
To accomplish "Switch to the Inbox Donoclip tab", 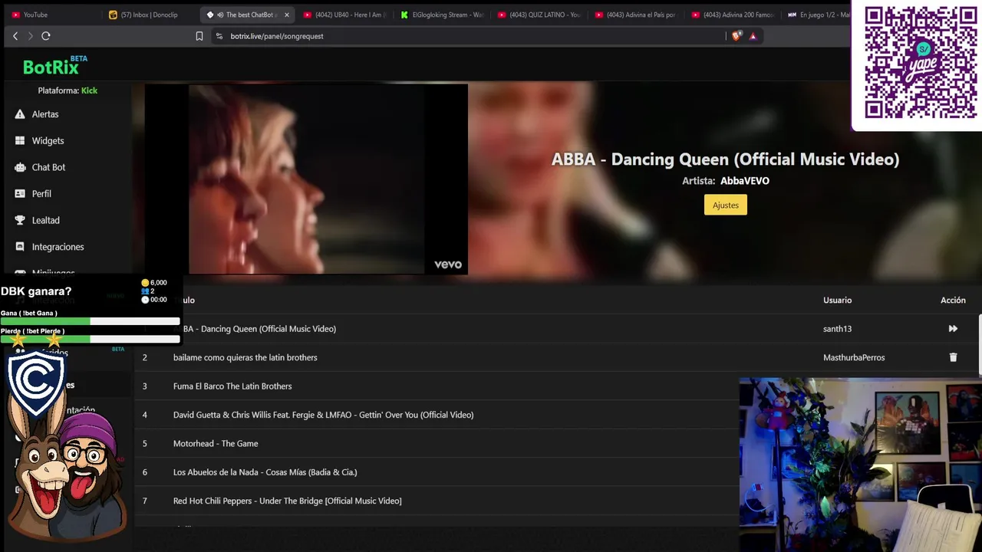I will pos(150,15).
